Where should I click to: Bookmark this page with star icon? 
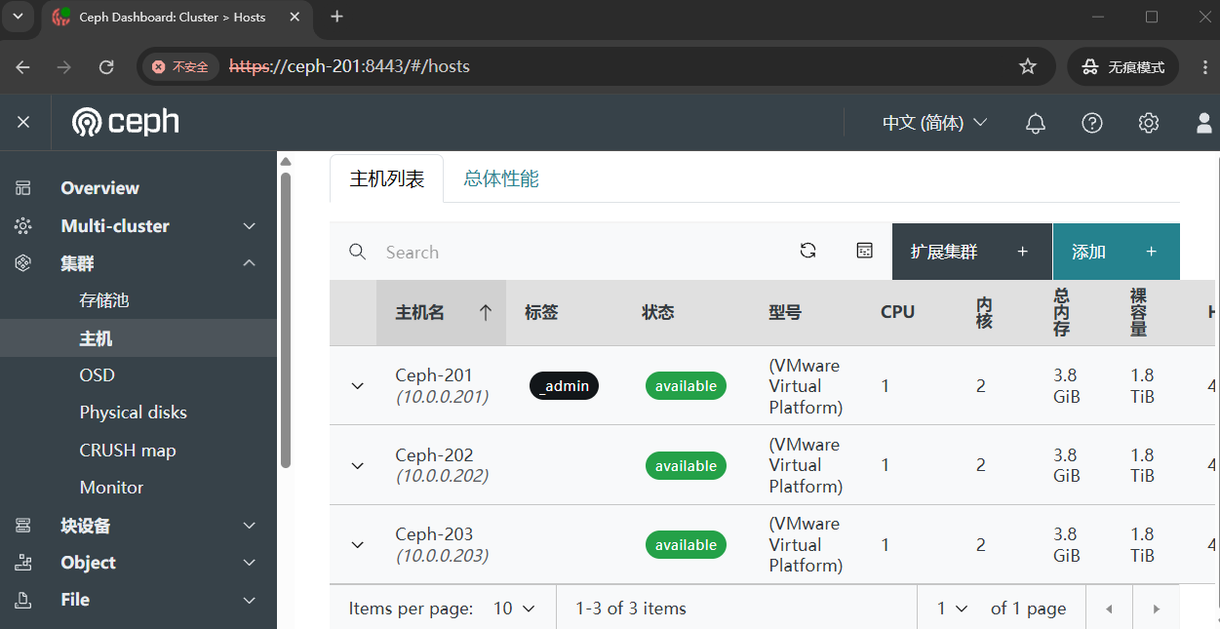click(x=1027, y=66)
